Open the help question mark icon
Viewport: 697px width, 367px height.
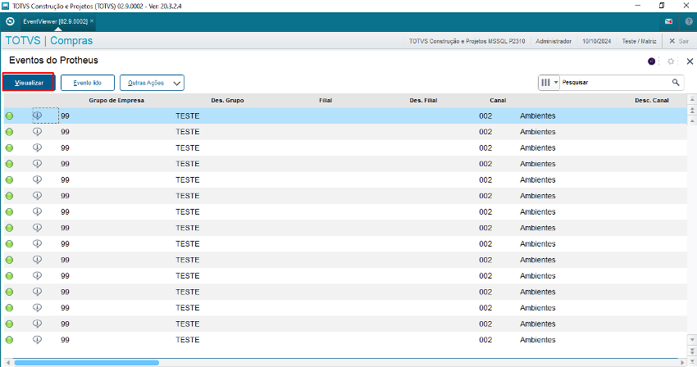pos(689,21)
